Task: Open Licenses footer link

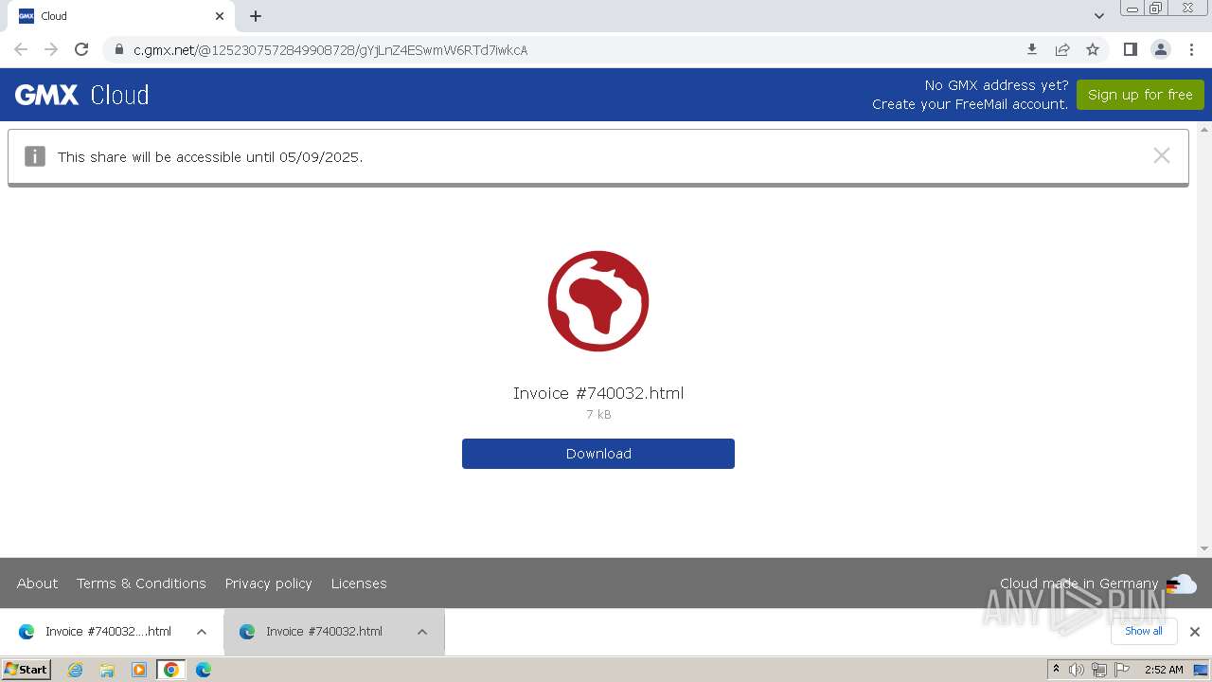Action: coord(359,583)
